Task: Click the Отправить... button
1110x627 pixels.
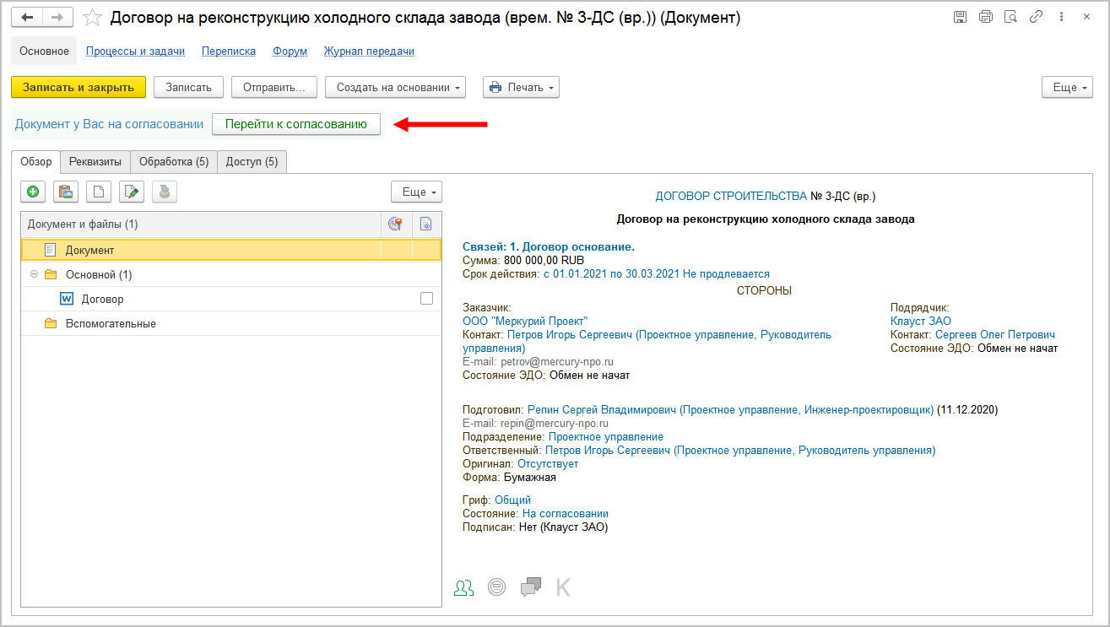Action: (x=273, y=87)
